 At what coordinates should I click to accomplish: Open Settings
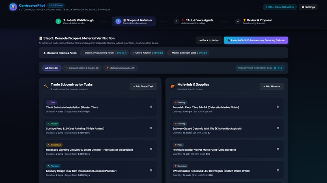308,7
